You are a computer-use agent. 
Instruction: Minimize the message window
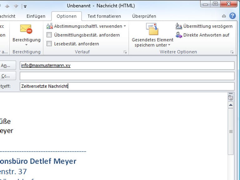point(205,4)
